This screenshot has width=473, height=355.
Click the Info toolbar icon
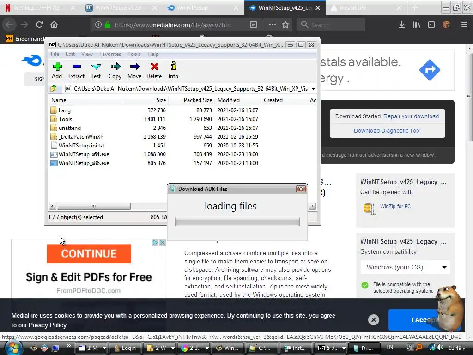pos(173,67)
